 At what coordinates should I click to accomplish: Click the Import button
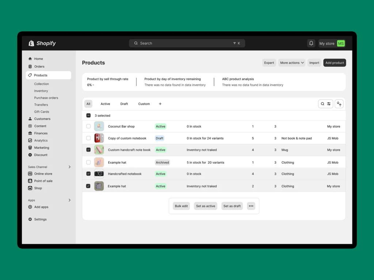314,63
